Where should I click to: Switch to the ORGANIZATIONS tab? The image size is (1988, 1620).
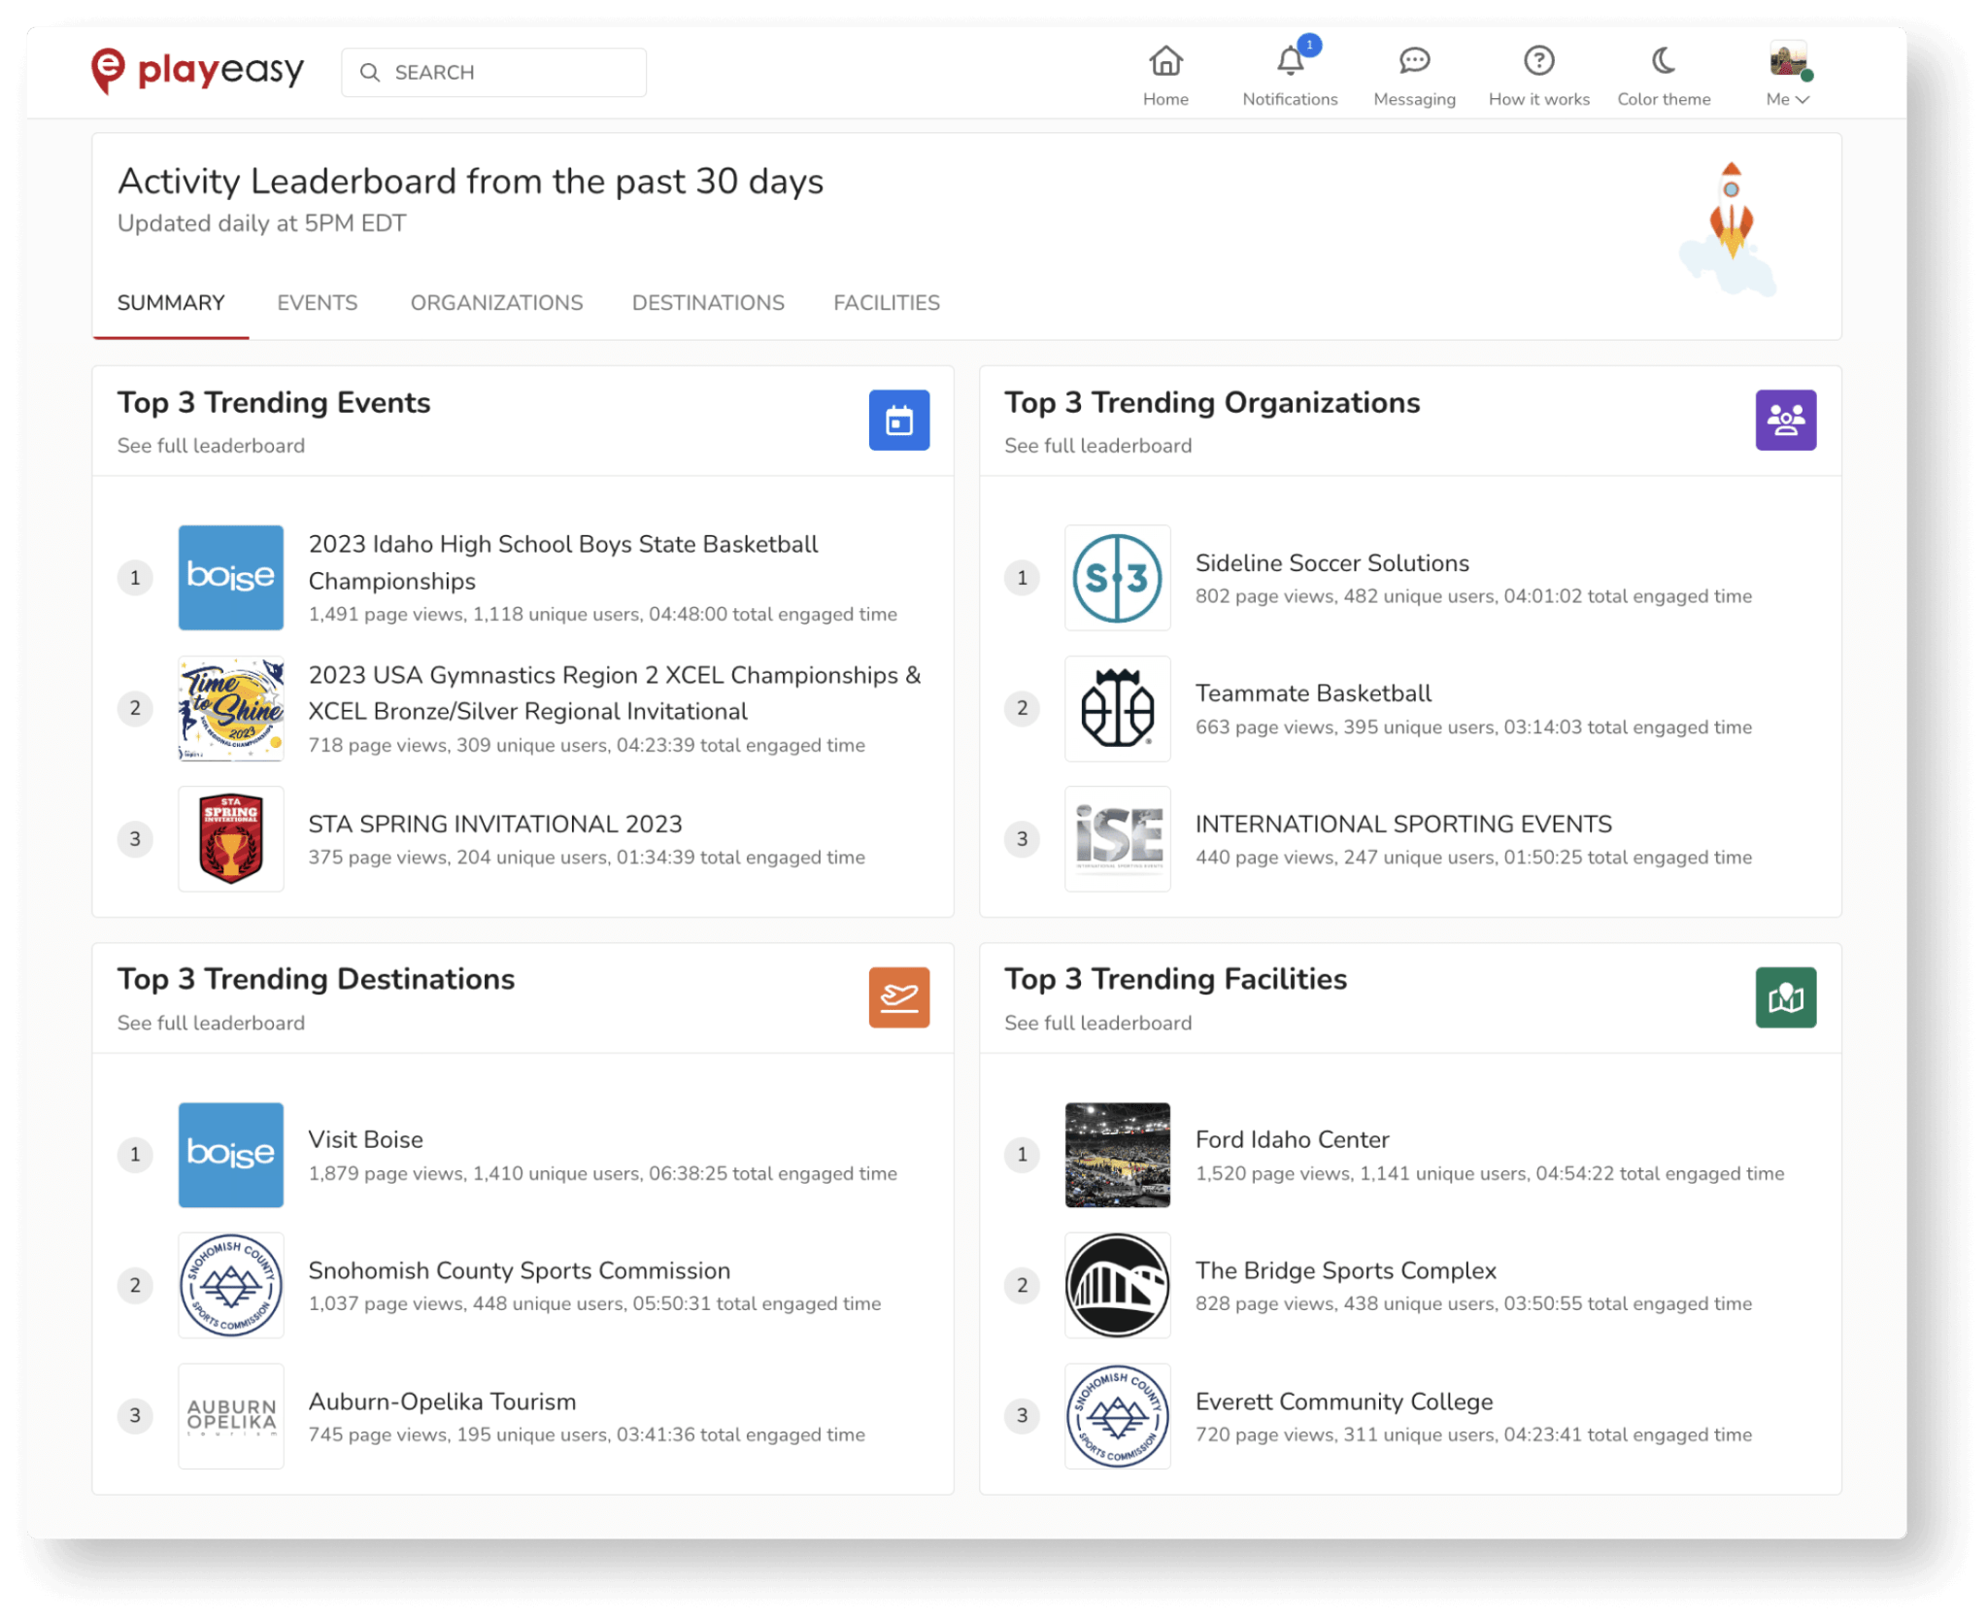tap(496, 303)
